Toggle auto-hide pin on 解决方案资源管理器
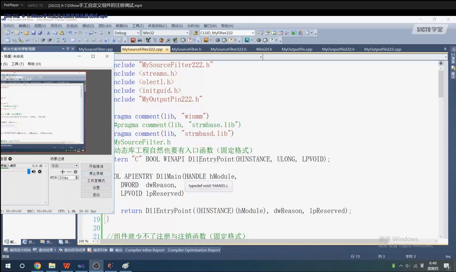456x272 pixels. (68, 49)
